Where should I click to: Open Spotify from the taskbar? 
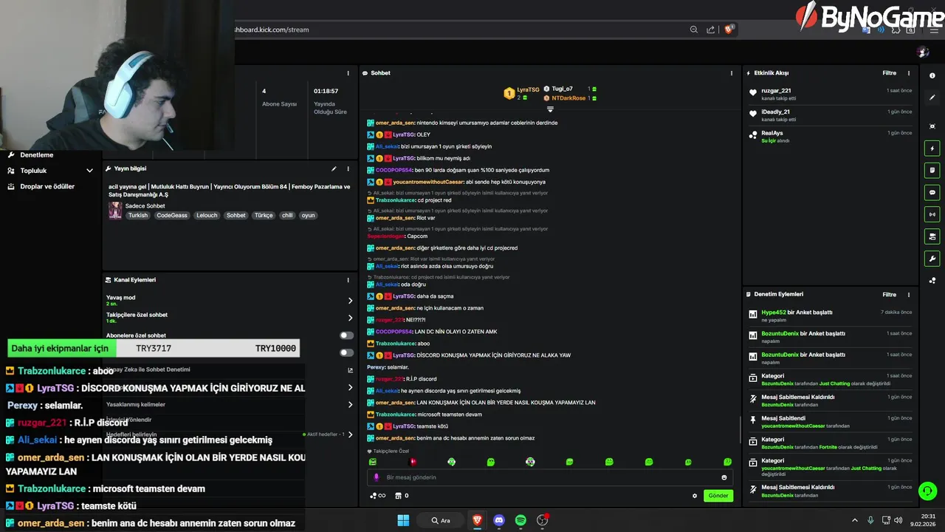coord(520,520)
